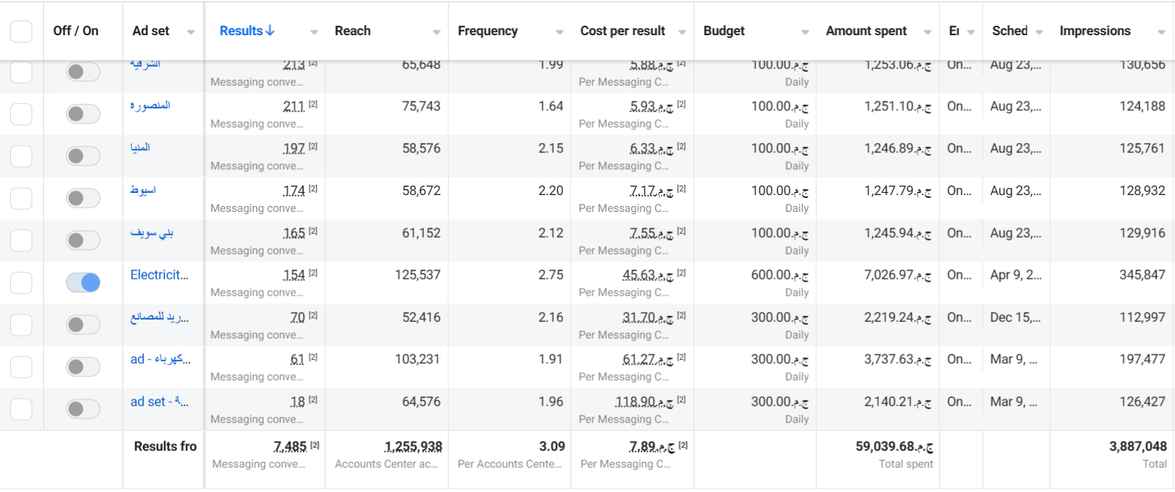Open the المنصورة ad set link
The image size is (1175, 492).
tap(150, 106)
